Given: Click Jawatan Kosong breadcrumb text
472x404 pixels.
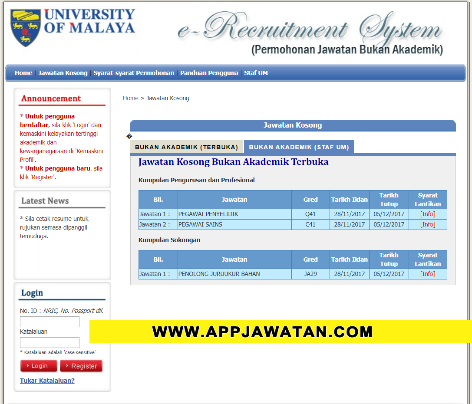Looking at the screenshot, I should tap(168, 98).
